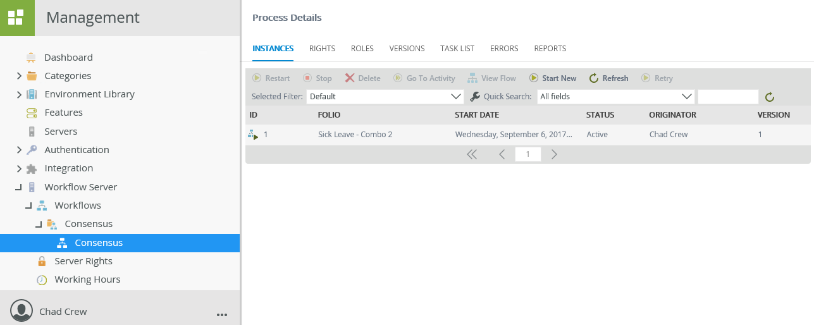Screen dimensions: 814x325
Task: Click Chad Crew's user avatar
Action: [22, 310]
